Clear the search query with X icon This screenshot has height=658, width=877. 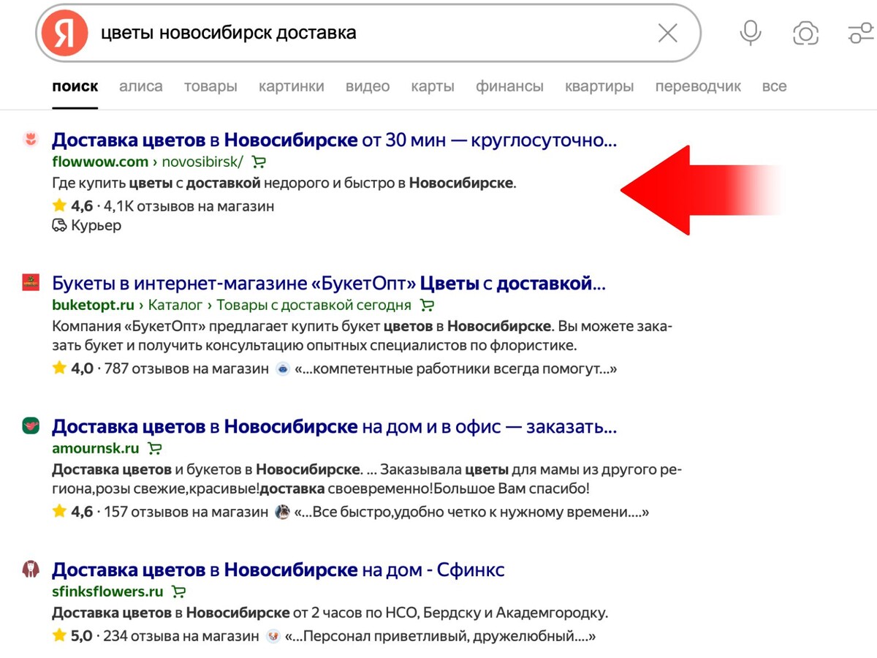click(x=667, y=33)
